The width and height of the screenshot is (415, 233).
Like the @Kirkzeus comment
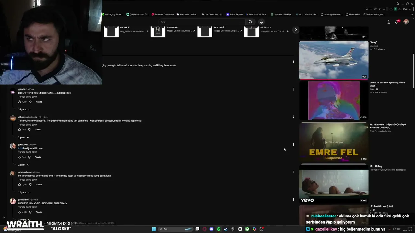point(20,157)
